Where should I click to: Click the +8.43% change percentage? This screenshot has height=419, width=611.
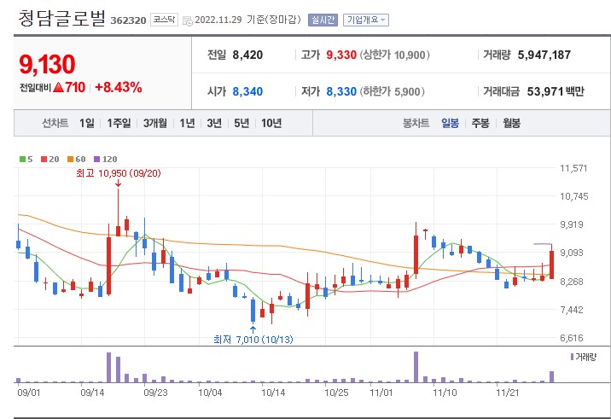click(119, 87)
